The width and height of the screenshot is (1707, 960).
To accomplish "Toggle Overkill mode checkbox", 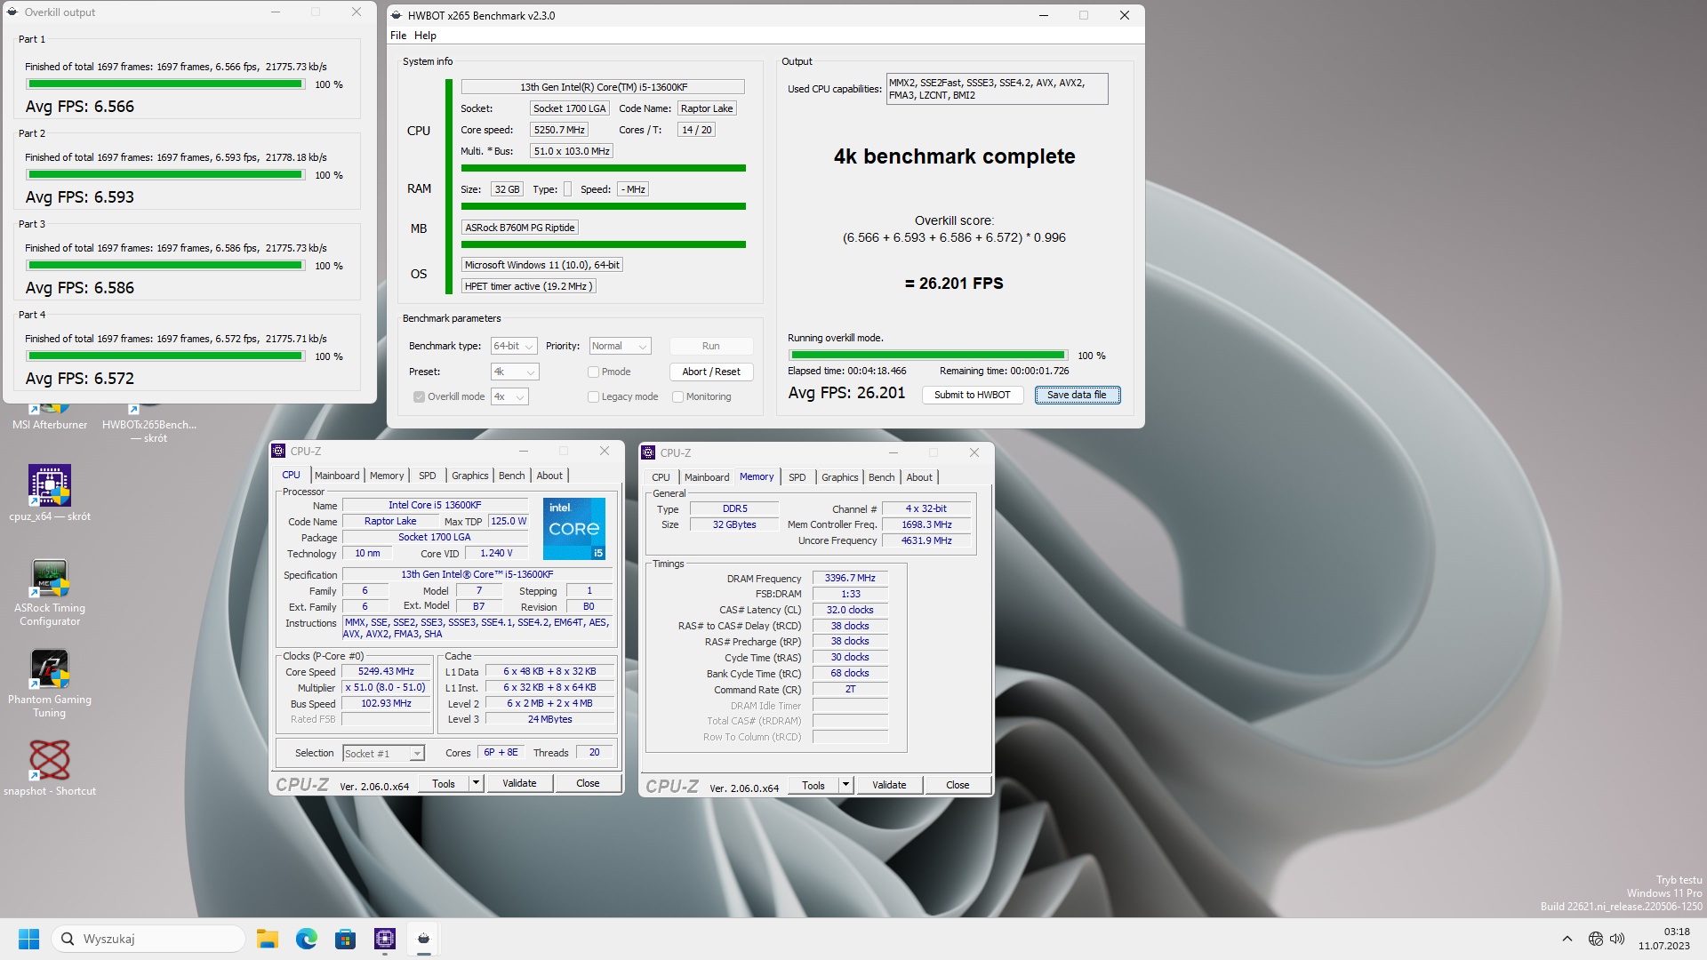I will 419,397.
